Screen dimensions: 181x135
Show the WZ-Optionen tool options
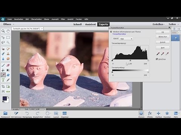point(16,114)
